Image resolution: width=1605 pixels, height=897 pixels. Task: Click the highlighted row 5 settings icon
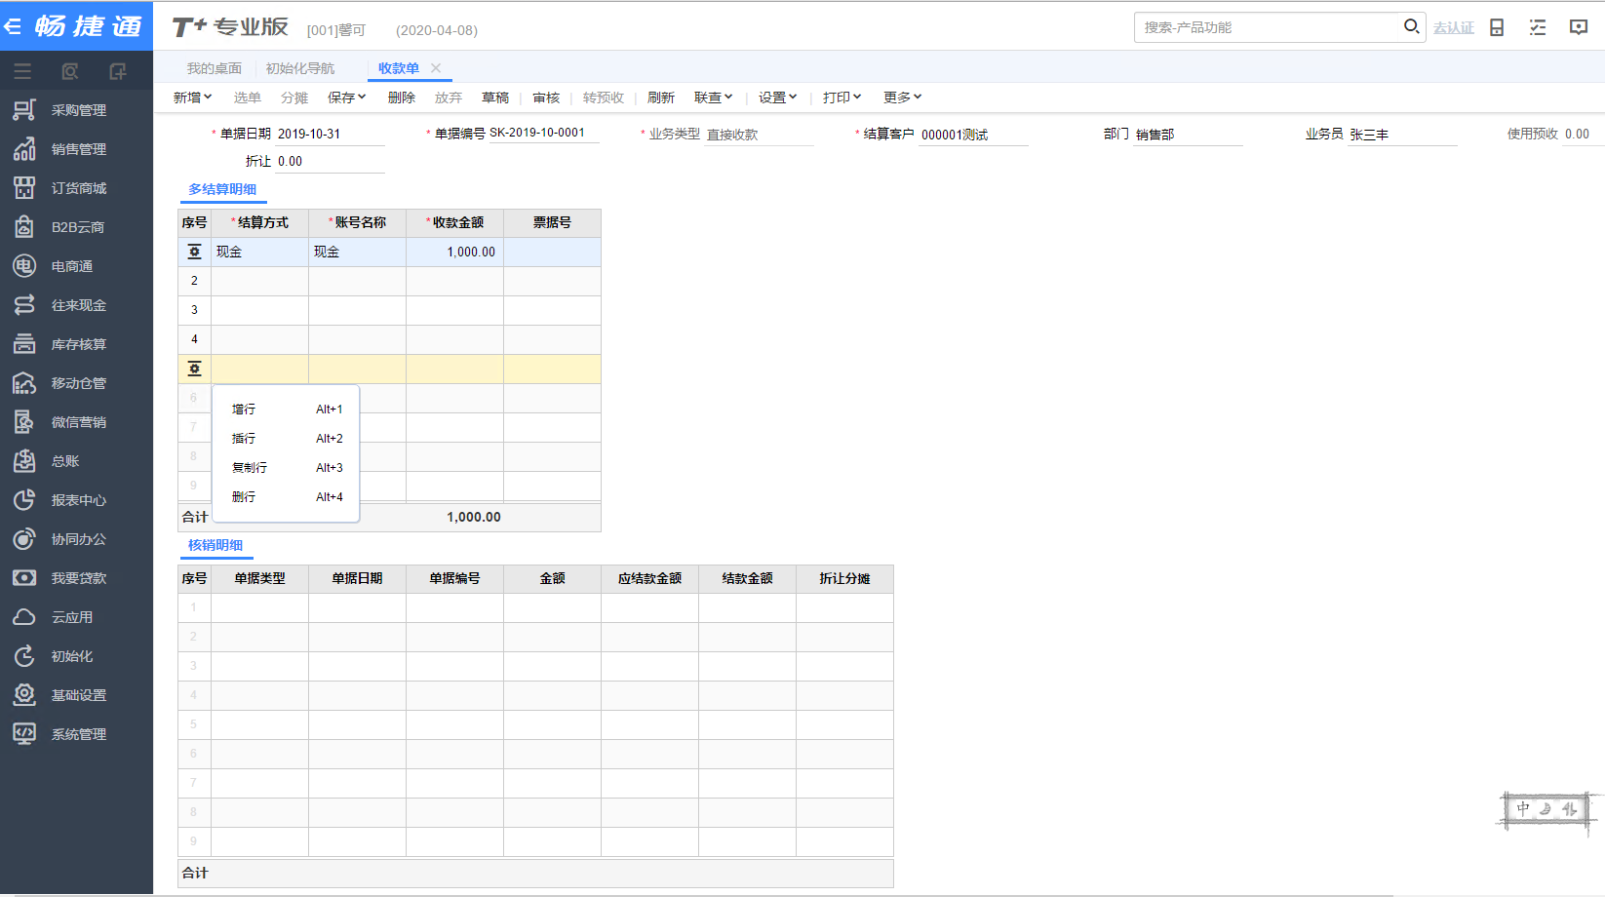[194, 369]
